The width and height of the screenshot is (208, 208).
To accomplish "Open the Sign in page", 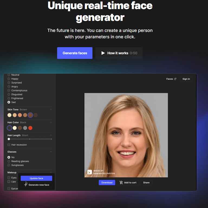I will (x=186, y=79).
